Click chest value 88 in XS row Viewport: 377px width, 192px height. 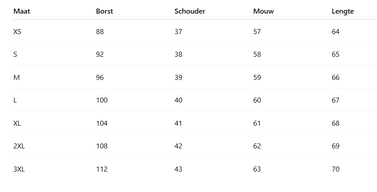click(100, 32)
